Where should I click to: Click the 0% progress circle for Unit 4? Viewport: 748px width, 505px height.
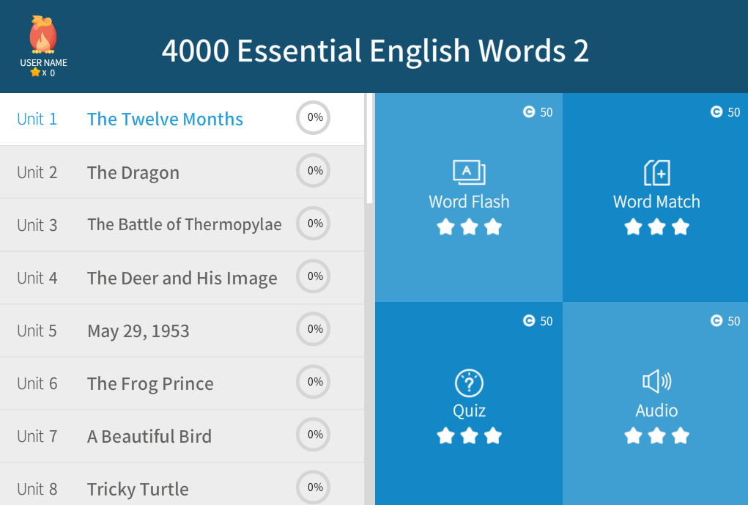tap(314, 276)
